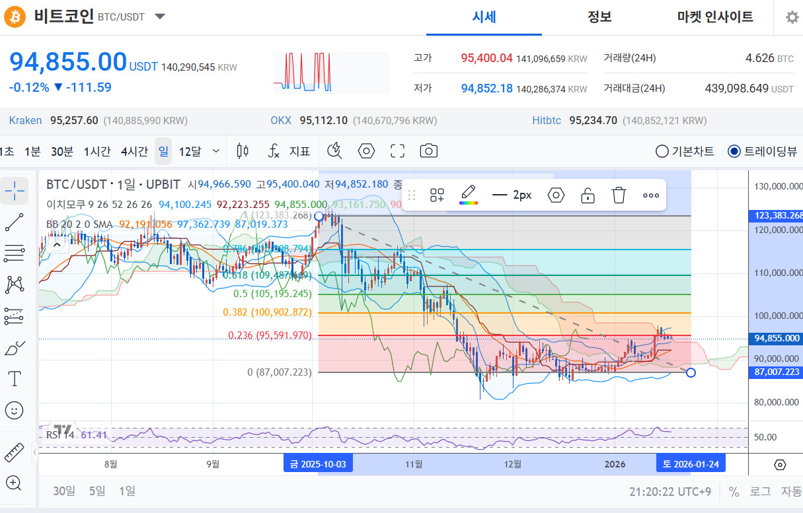Viewport: 803px width, 513px height.
Task: Change line color with the pencil swatch
Action: (469, 195)
